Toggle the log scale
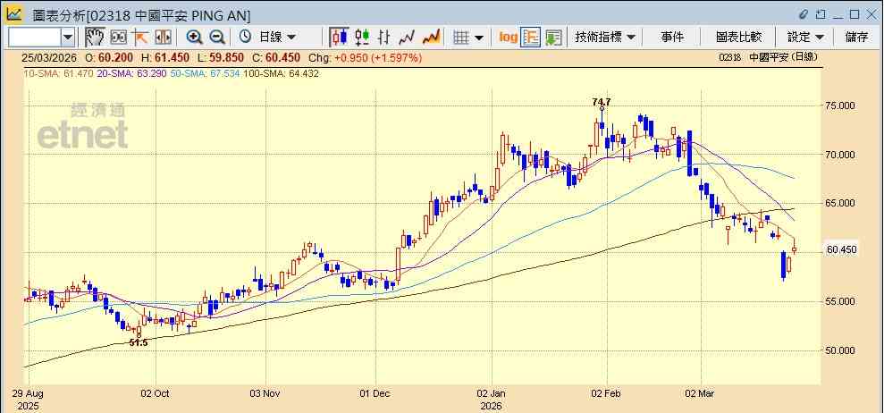The image size is (884, 413). click(x=508, y=38)
